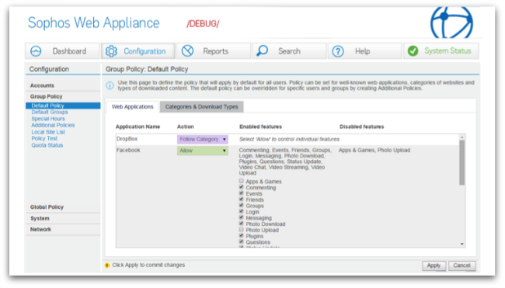Enable the Photo Upload checkbox
Screen dimensions: 505x288
pyautogui.click(x=241, y=230)
